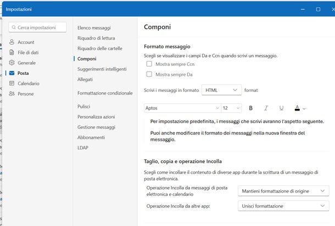Image resolution: width=335 pixels, height=226 pixels.
Task: Click the Componi page title
Action: coord(157,27)
